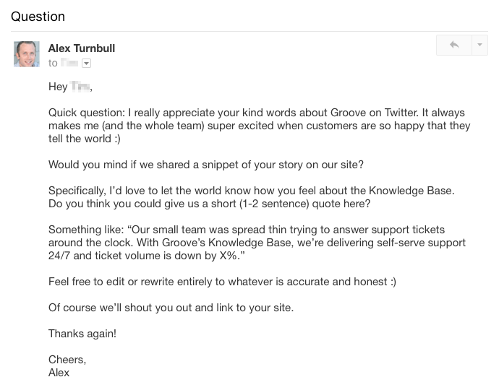The width and height of the screenshot is (499, 390).
Task: Click the blurred recipient name after 'to'
Action: coord(70,64)
